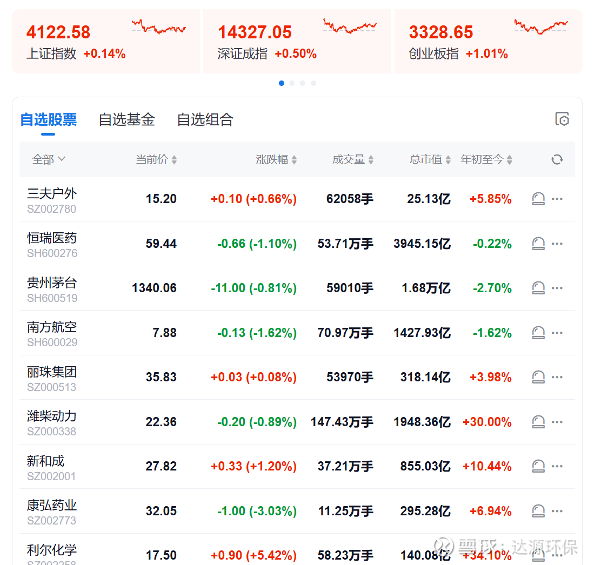Open more options for 贵州茅台

(x=557, y=288)
